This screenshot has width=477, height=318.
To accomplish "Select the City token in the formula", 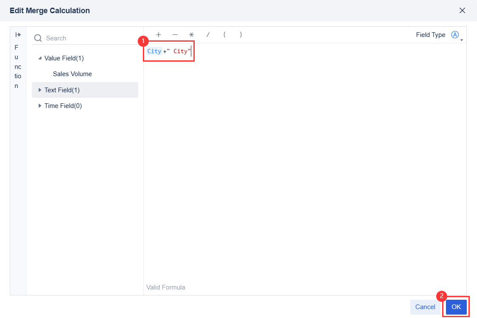I will [154, 51].
